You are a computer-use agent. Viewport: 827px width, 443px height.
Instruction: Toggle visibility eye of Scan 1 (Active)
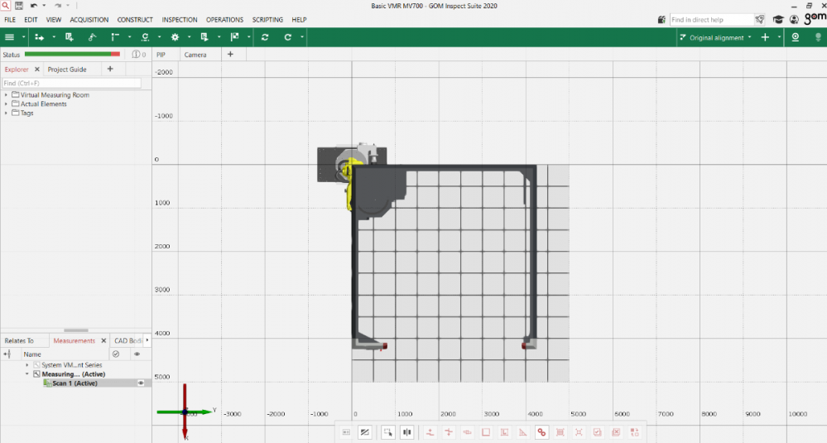141,383
